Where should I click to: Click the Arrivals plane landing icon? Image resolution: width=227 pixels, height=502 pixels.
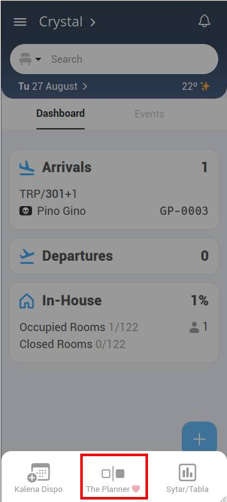(26, 168)
